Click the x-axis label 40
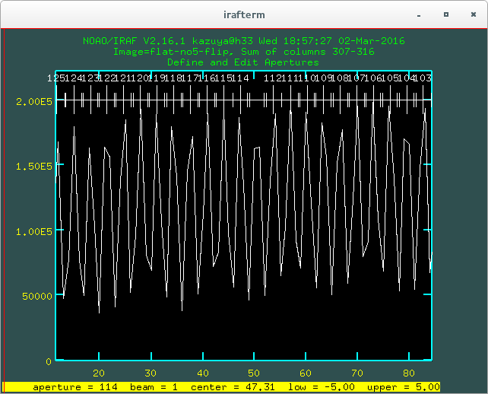The image size is (488, 394). (x=203, y=373)
